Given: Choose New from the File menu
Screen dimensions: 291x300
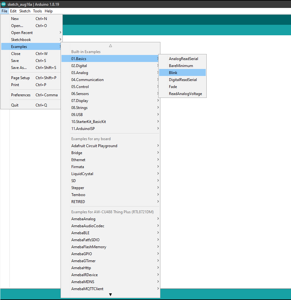Looking at the screenshot, I should point(31,19).
